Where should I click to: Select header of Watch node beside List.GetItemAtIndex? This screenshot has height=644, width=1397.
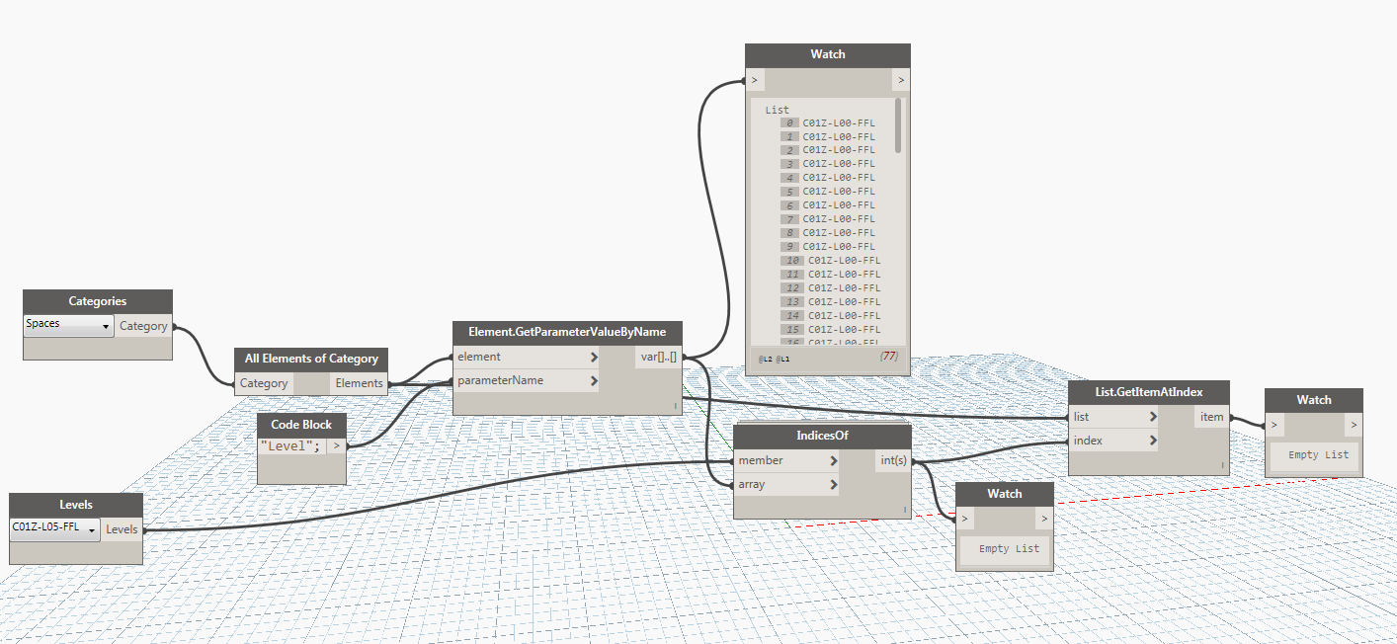(1314, 400)
